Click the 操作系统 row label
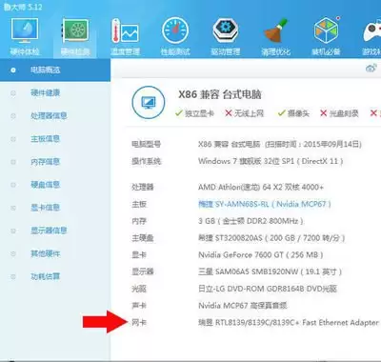381x362 pixels. (x=147, y=161)
